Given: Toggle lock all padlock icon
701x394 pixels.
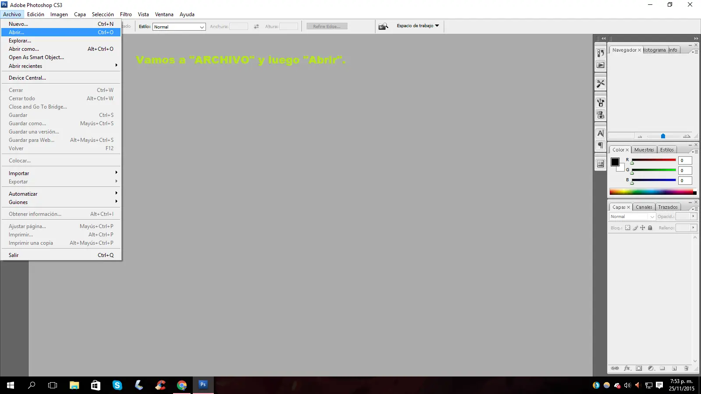Looking at the screenshot, I should click(x=650, y=228).
